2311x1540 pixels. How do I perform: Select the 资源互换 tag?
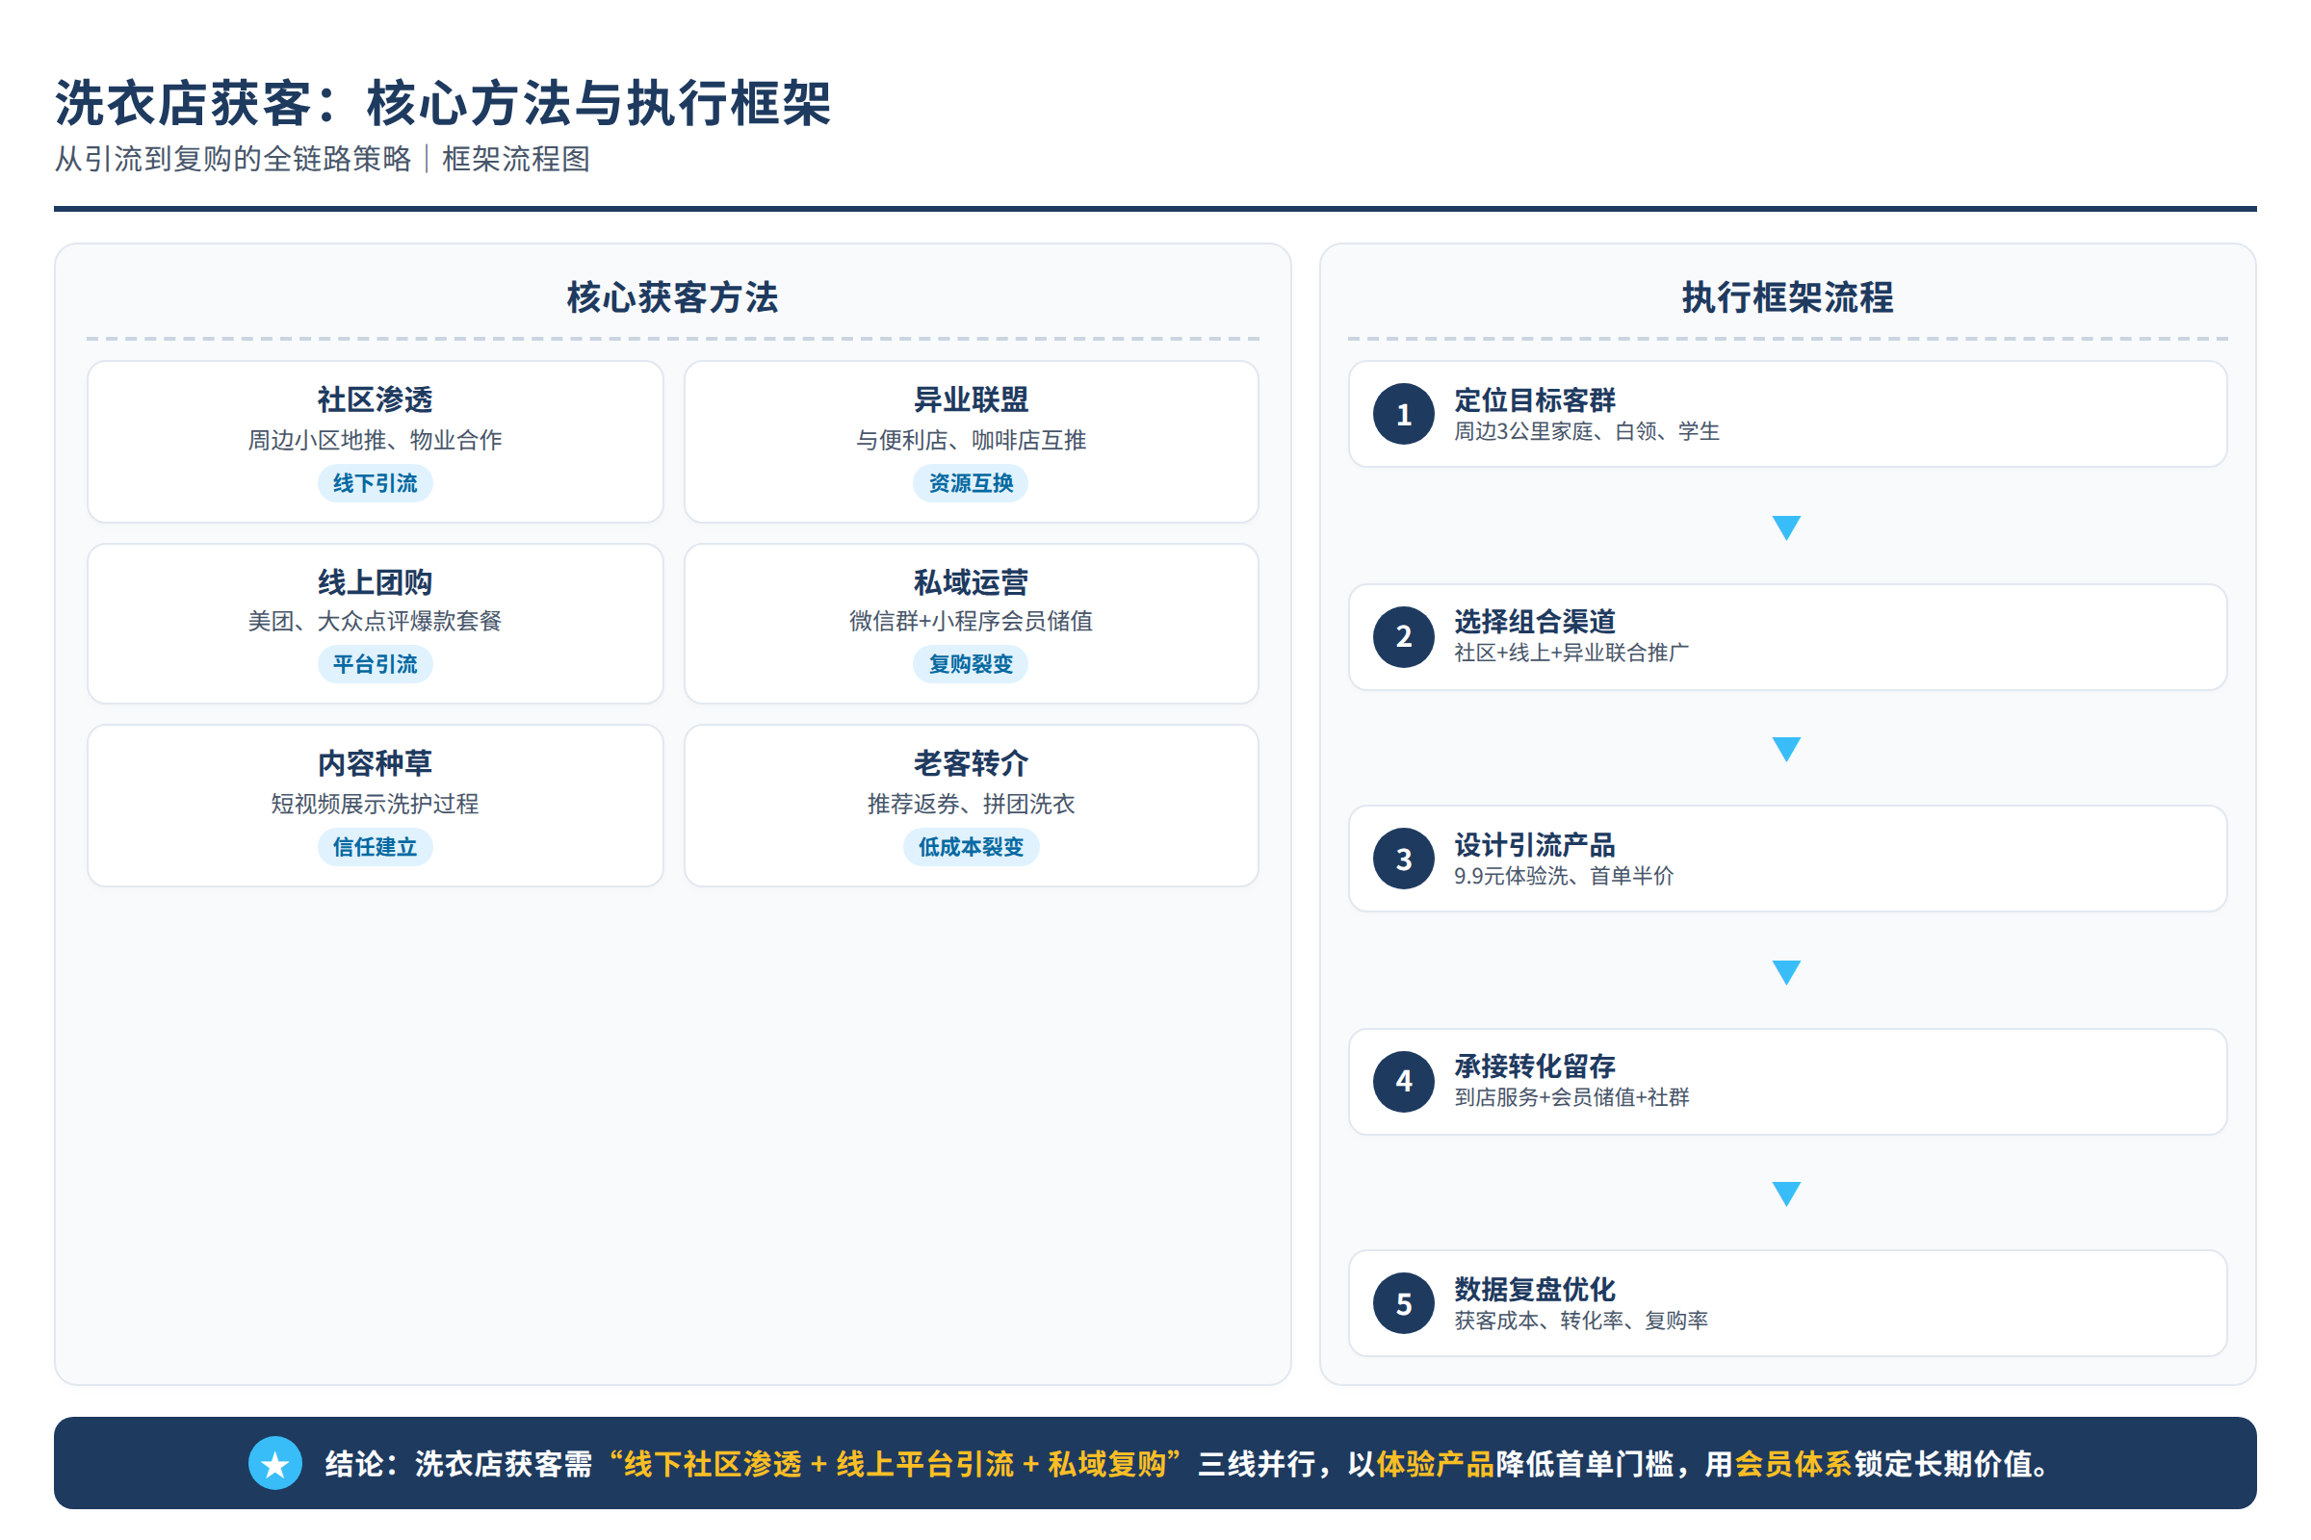[971, 483]
